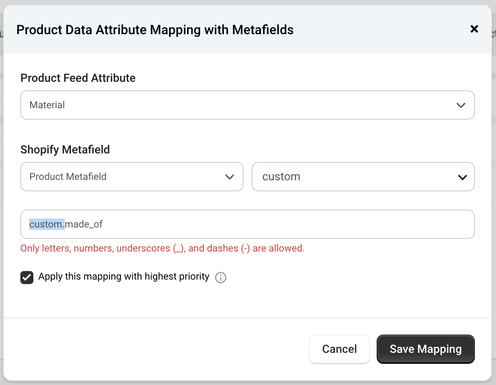Click the 'Shopify Metafield' section label
Image resolution: width=496 pixels, height=385 pixels.
pos(65,149)
